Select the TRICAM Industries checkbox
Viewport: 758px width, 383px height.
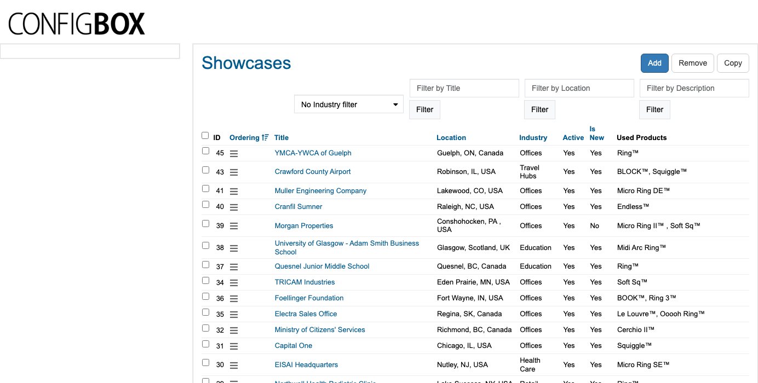click(x=205, y=280)
